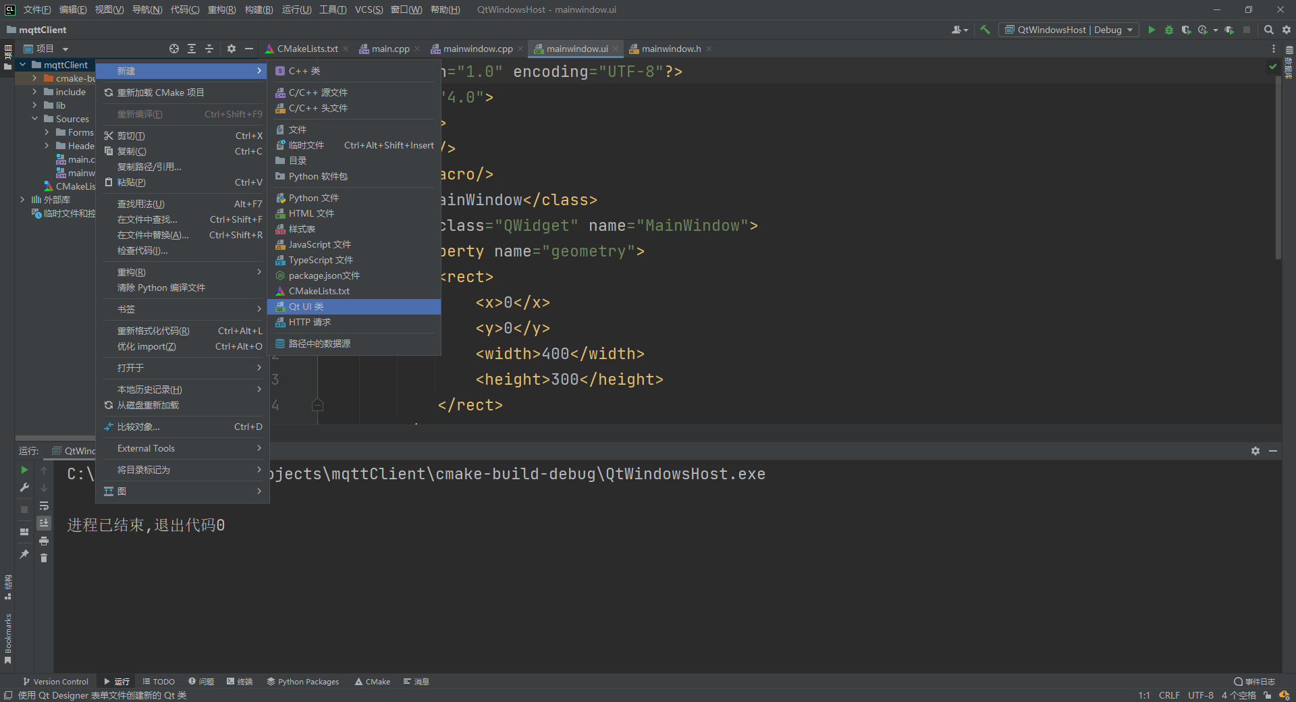Click the UTF-8 encoding in status bar
The width and height of the screenshot is (1296, 702).
1200,695
